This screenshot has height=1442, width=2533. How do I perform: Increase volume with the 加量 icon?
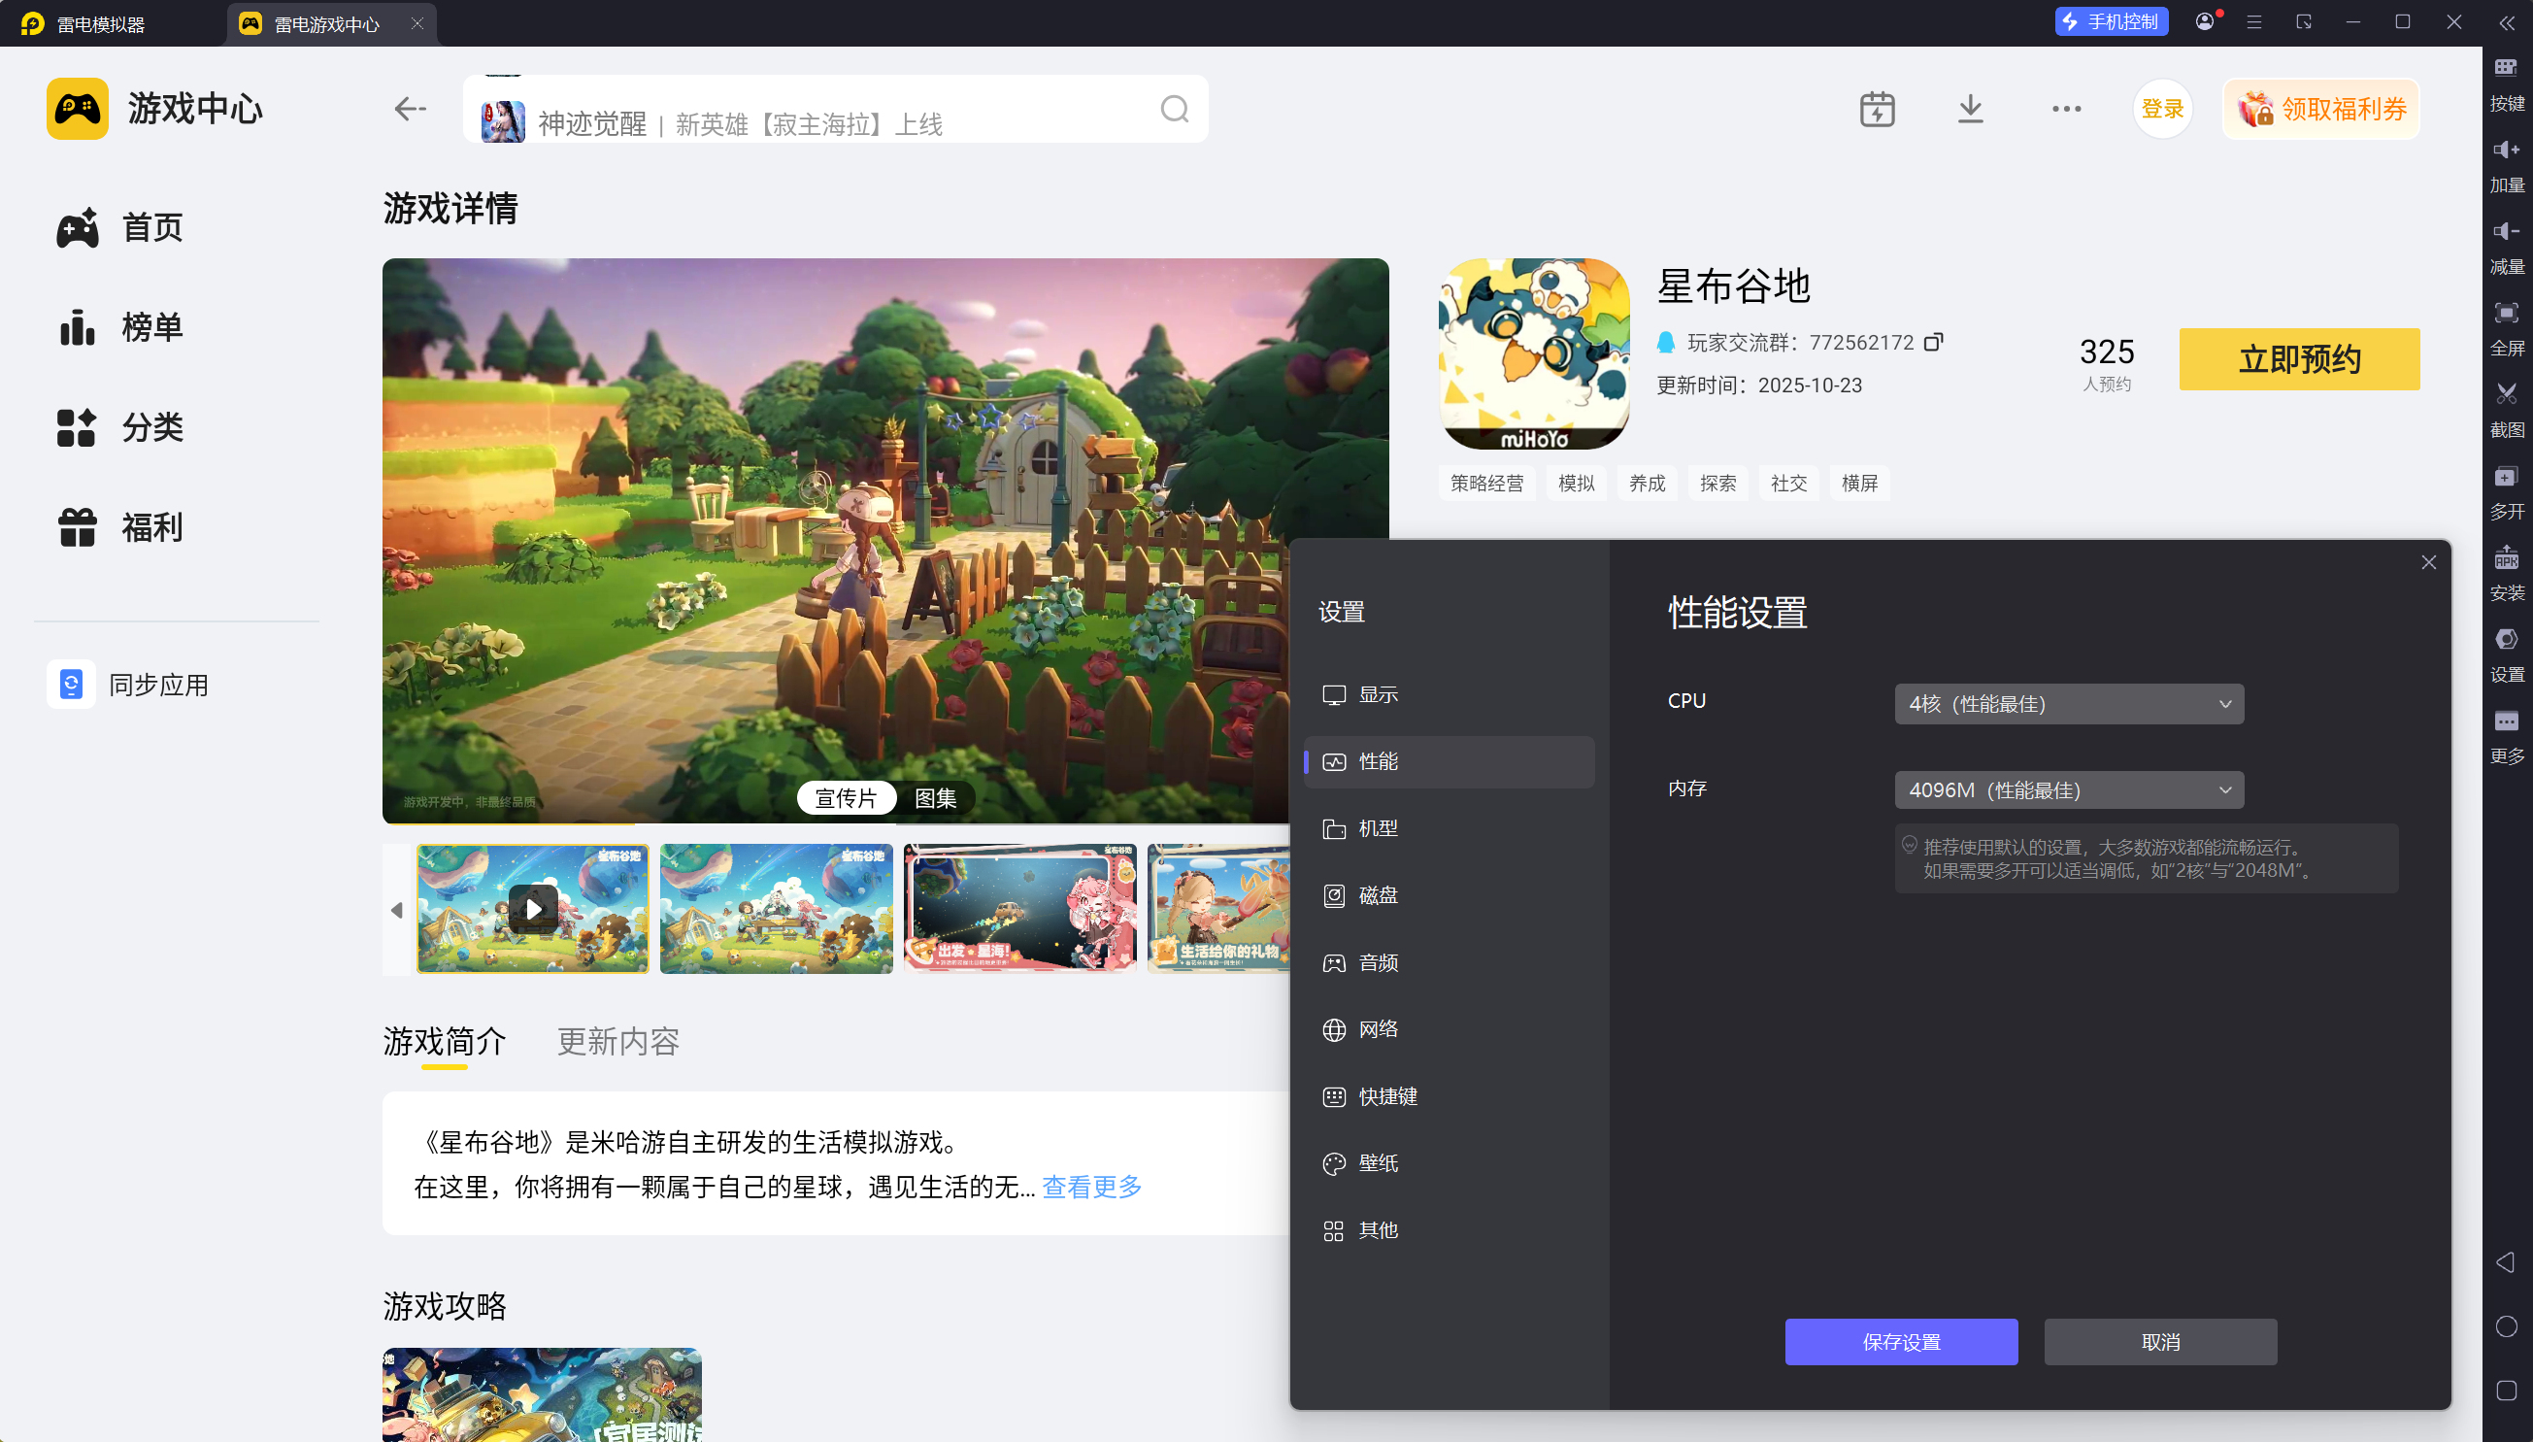[x=2506, y=150]
